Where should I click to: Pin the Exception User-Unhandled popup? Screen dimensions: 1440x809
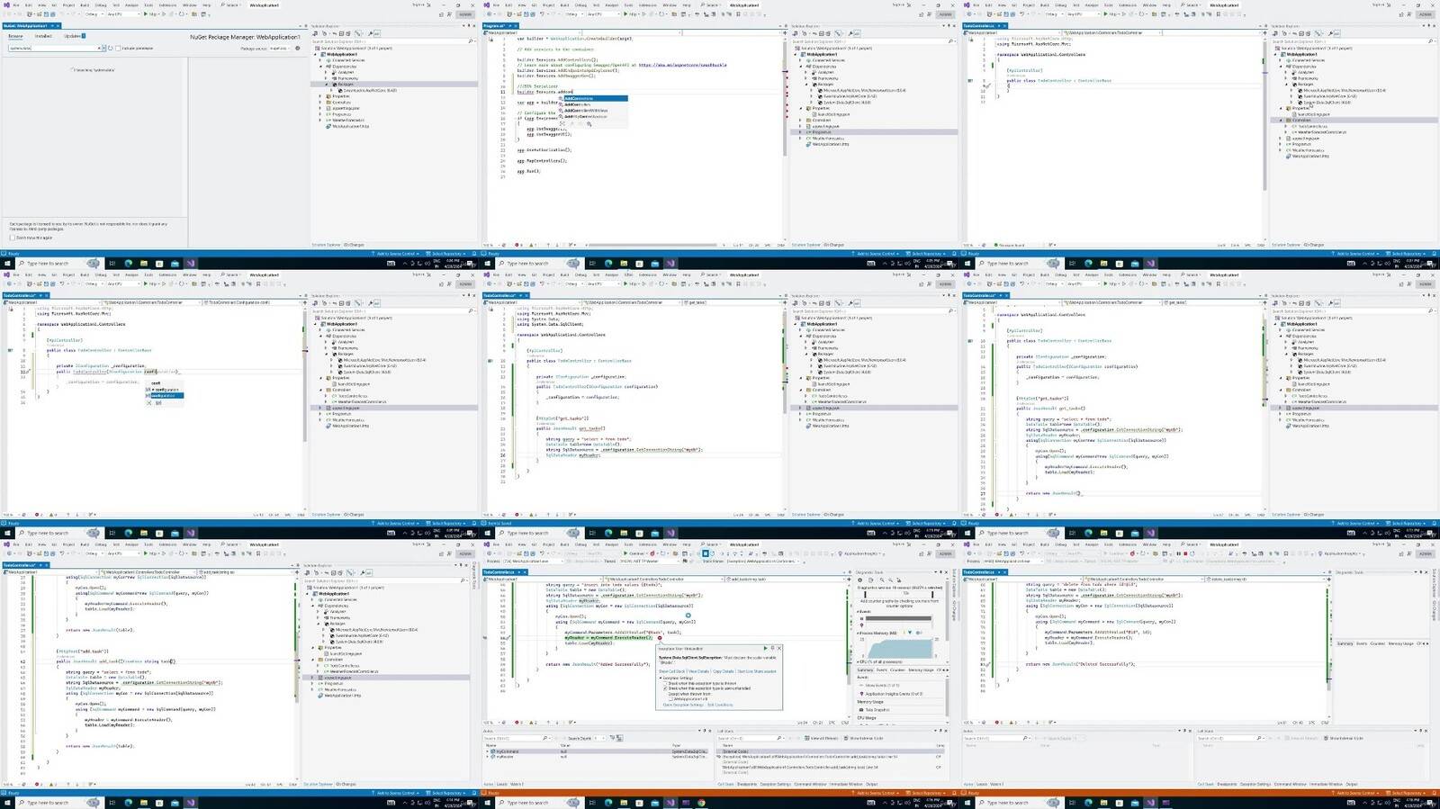[x=772, y=648]
